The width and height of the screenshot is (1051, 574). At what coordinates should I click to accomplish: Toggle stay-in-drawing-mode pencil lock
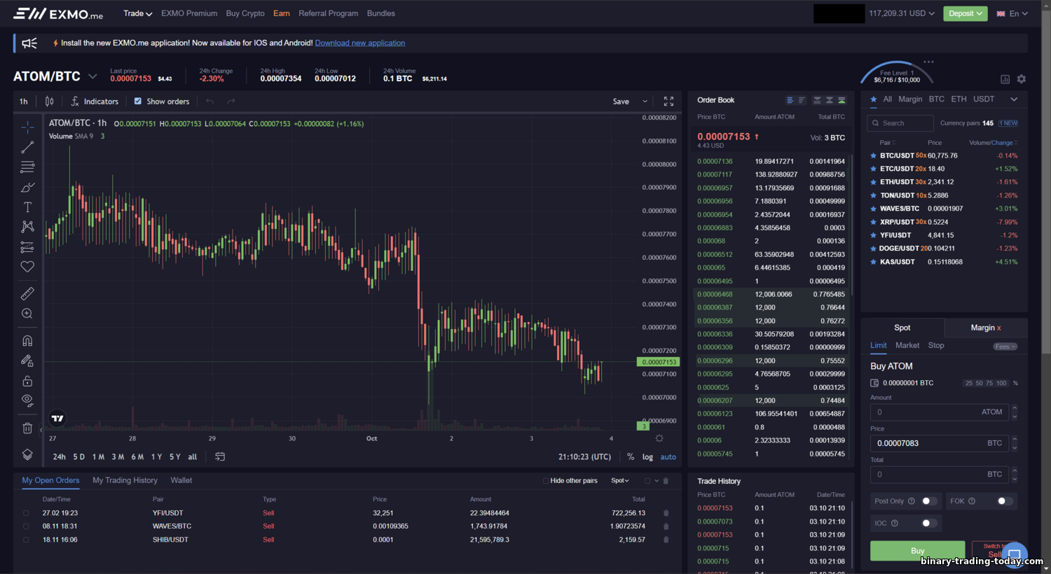(27, 360)
